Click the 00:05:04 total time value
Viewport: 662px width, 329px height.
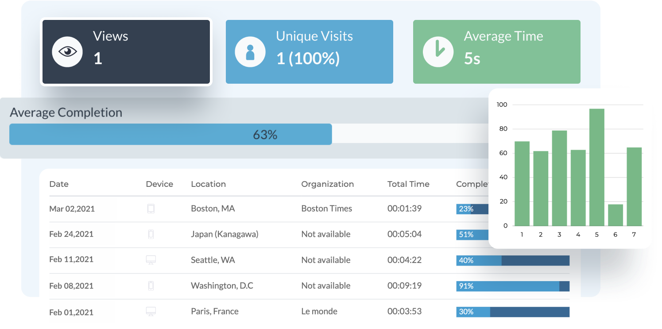pos(404,234)
